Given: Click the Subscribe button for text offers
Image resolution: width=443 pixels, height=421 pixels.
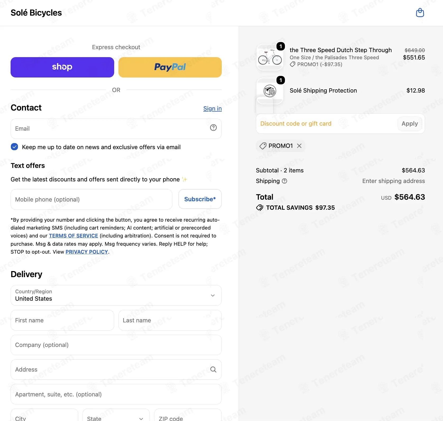Looking at the screenshot, I should (x=200, y=199).
